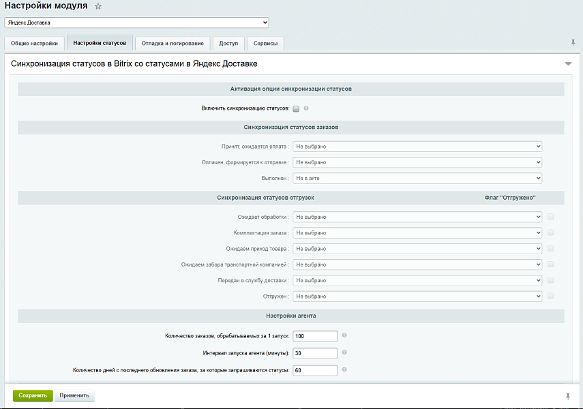
Task: Click the pin icon beside the tabs row
Action: click(x=573, y=42)
